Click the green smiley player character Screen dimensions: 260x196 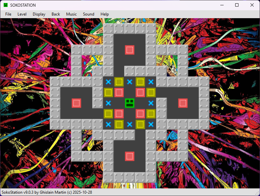coord(129,103)
